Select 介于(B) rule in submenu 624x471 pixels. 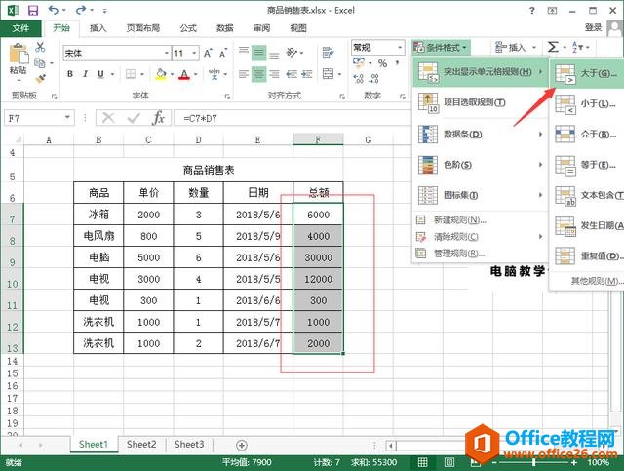click(x=587, y=135)
